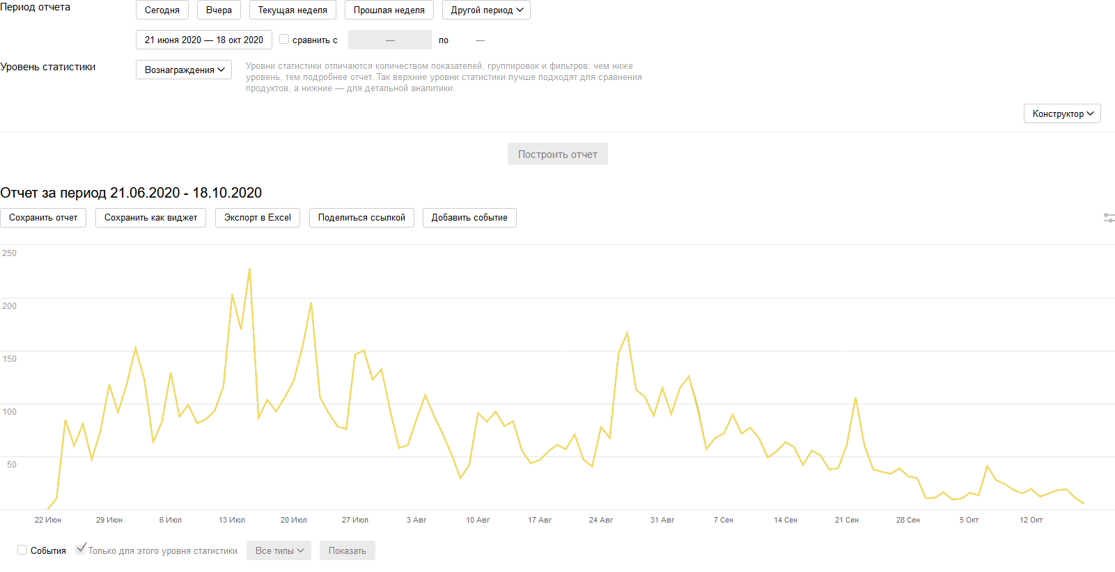Image resolution: width=1115 pixels, height=572 pixels.
Task: Export the report via 'Экспорт в Excel'
Action: (258, 218)
